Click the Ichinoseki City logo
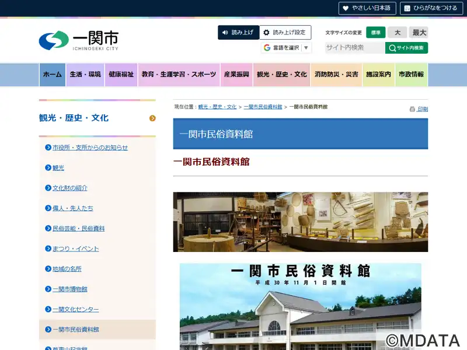 [79, 40]
